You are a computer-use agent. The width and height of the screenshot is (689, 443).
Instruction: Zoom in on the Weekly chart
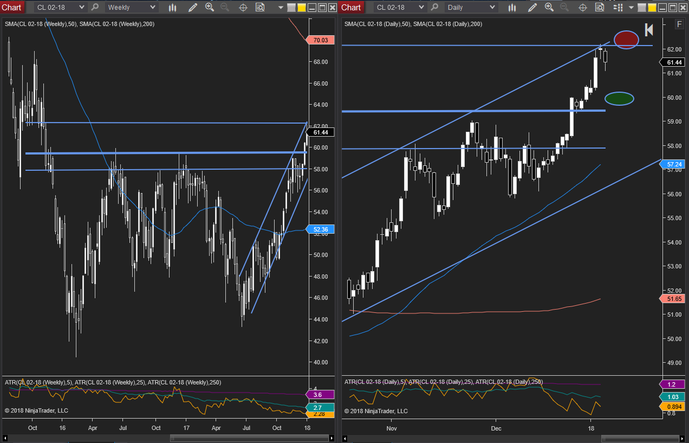[x=210, y=8]
